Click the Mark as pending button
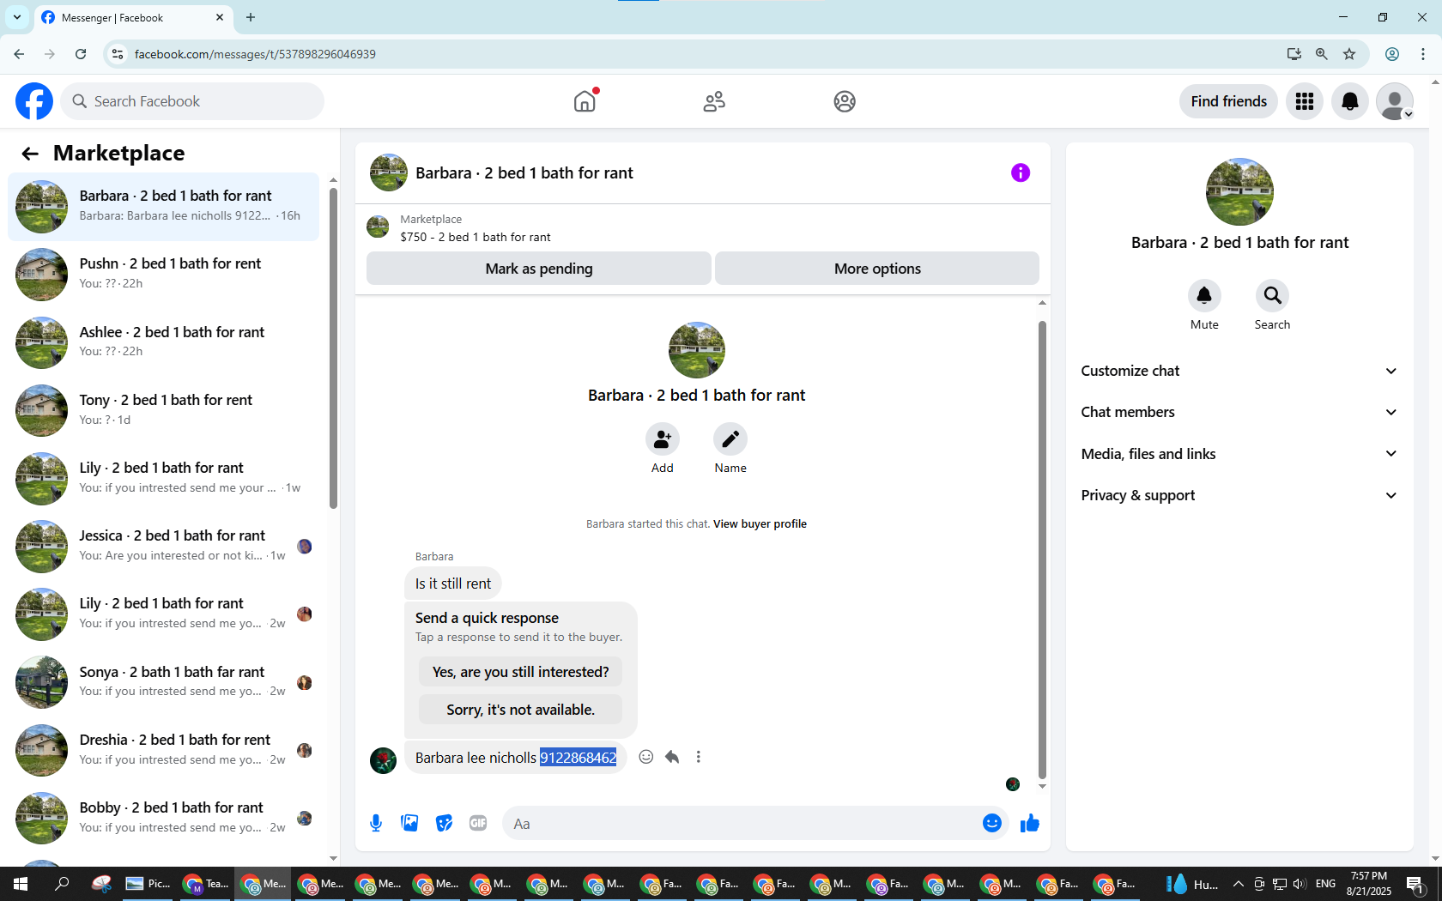 [x=539, y=269]
